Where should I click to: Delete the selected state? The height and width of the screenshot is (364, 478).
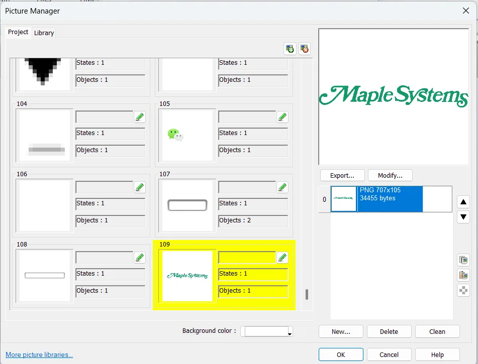click(389, 331)
